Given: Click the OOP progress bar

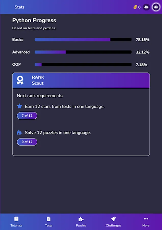Looking at the screenshot, I should (83, 65).
